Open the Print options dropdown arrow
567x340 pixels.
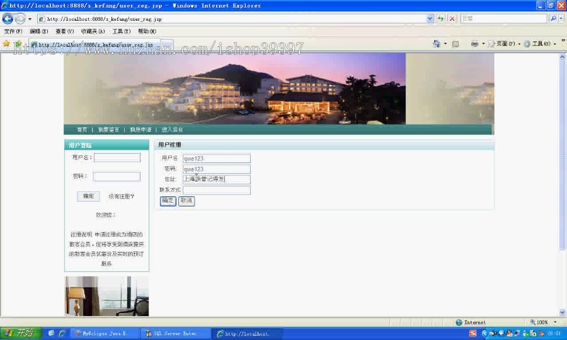pyautogui.click(x=483, y=44)
